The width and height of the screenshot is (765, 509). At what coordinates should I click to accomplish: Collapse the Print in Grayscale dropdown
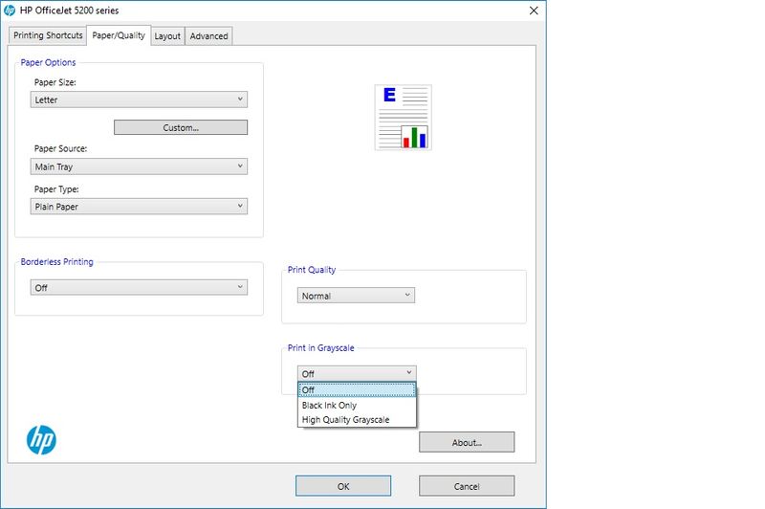(x=357, y=373)
